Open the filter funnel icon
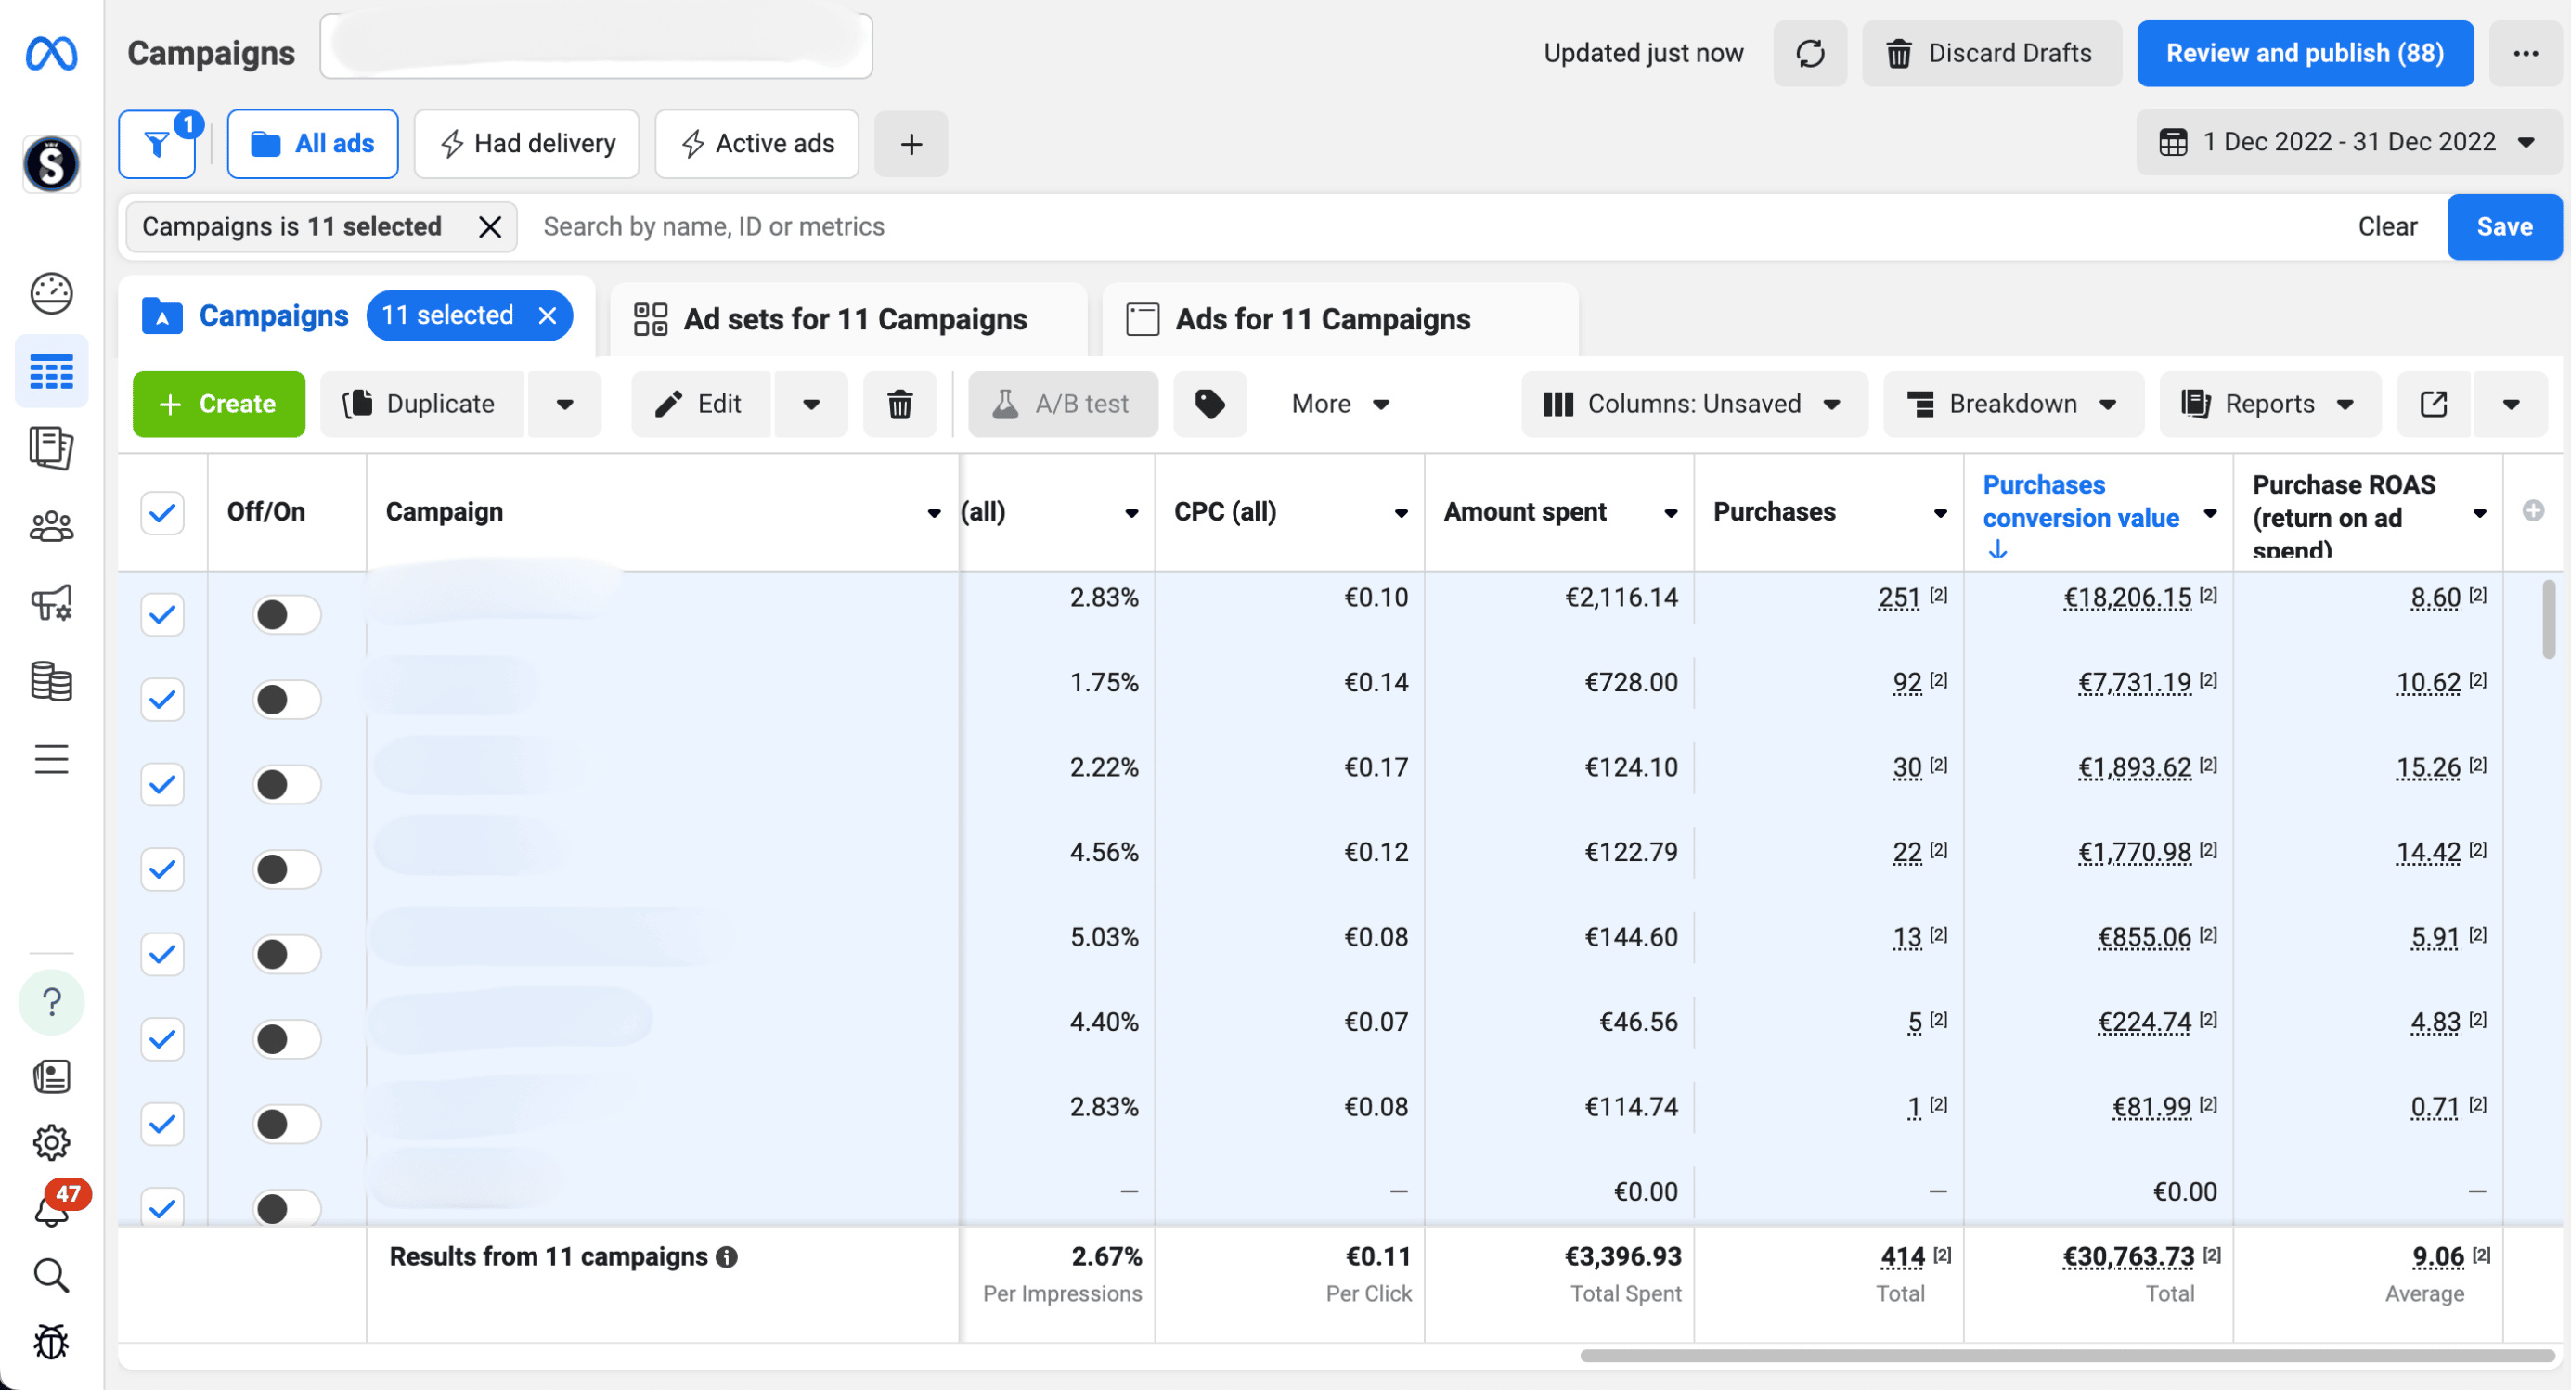The image size is (2571, 1390). click(x=157, y=145)
